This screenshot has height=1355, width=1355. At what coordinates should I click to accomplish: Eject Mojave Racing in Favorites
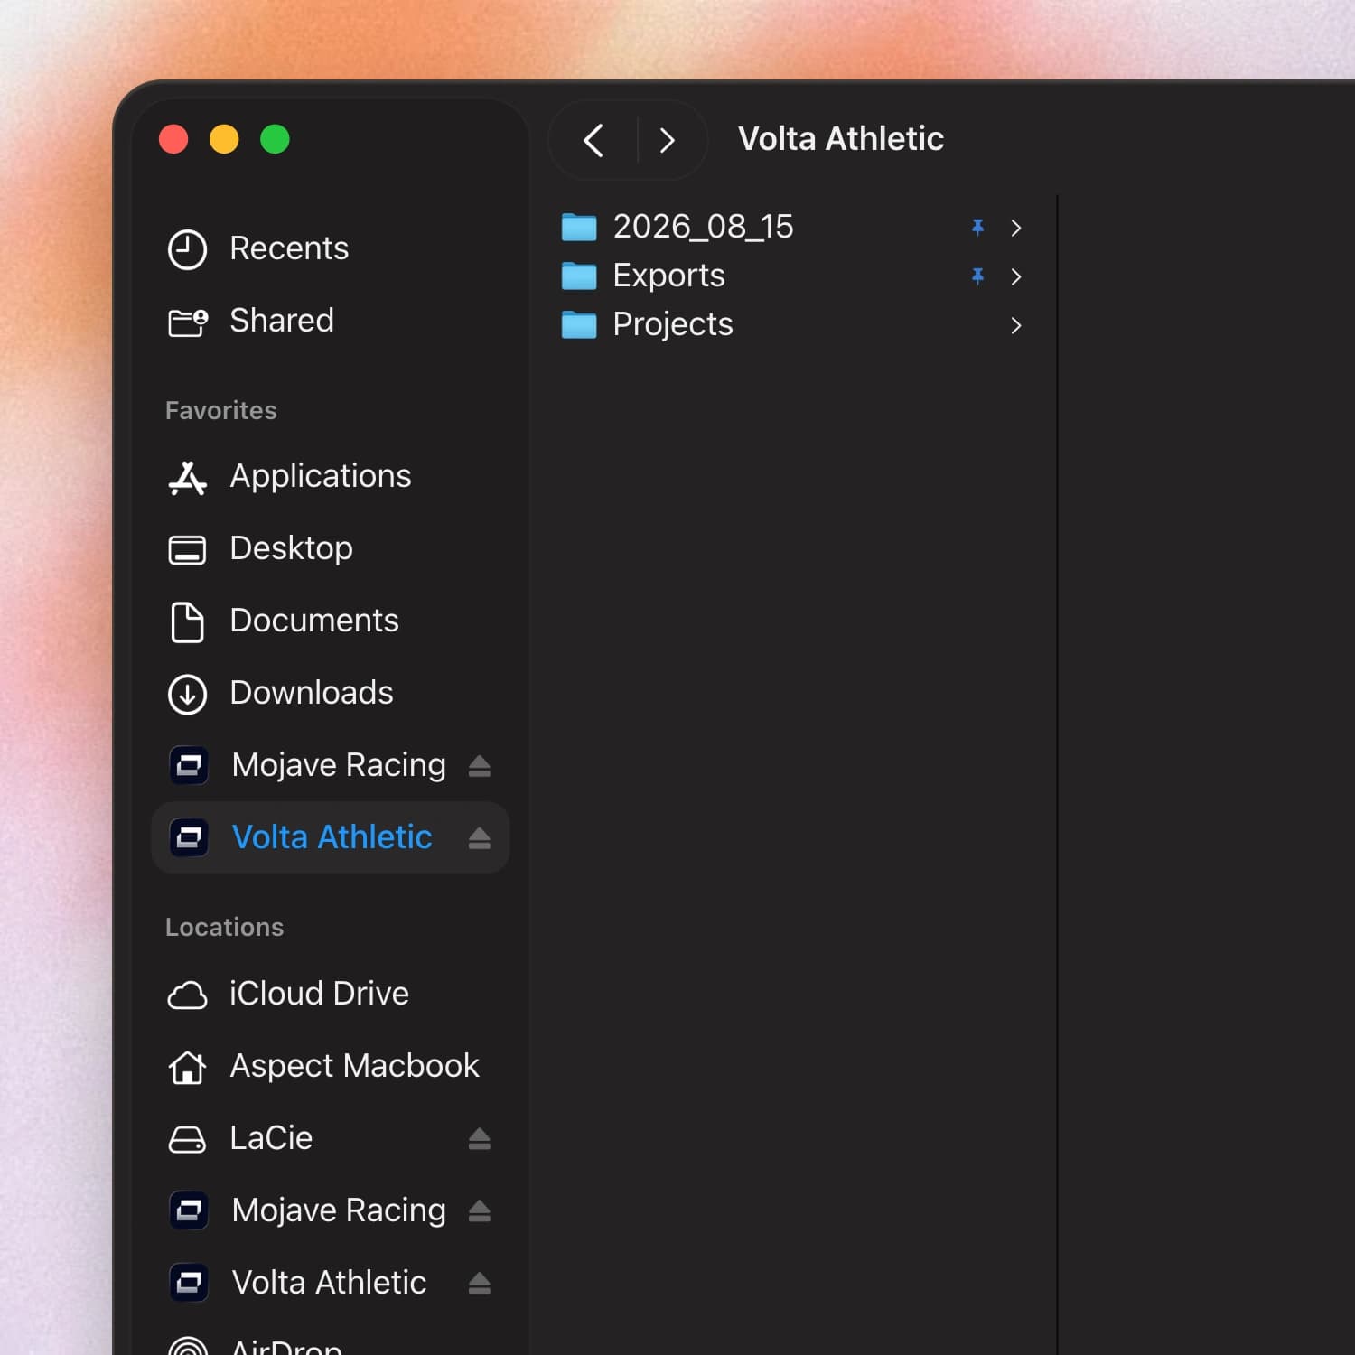(479, 766)
